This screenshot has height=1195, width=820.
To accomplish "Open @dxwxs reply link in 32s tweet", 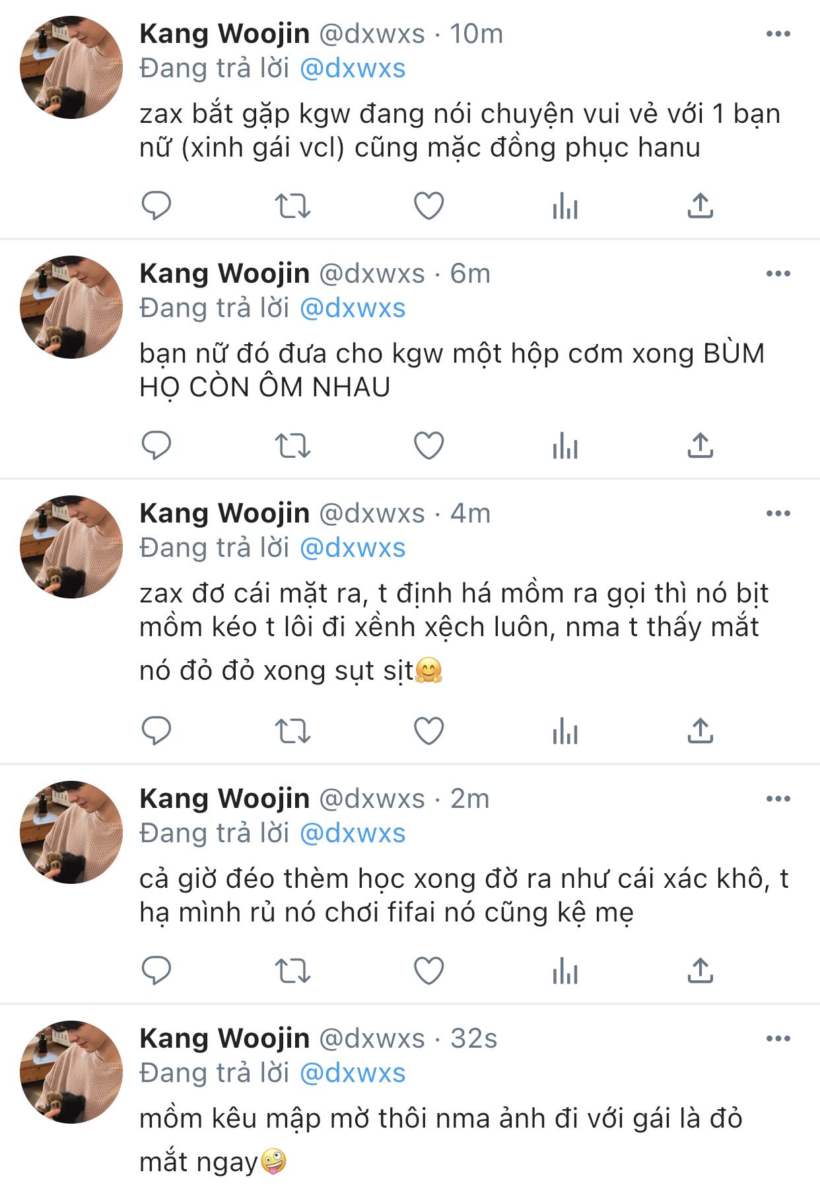I will pyautogui.click(x=353, y=1073).
